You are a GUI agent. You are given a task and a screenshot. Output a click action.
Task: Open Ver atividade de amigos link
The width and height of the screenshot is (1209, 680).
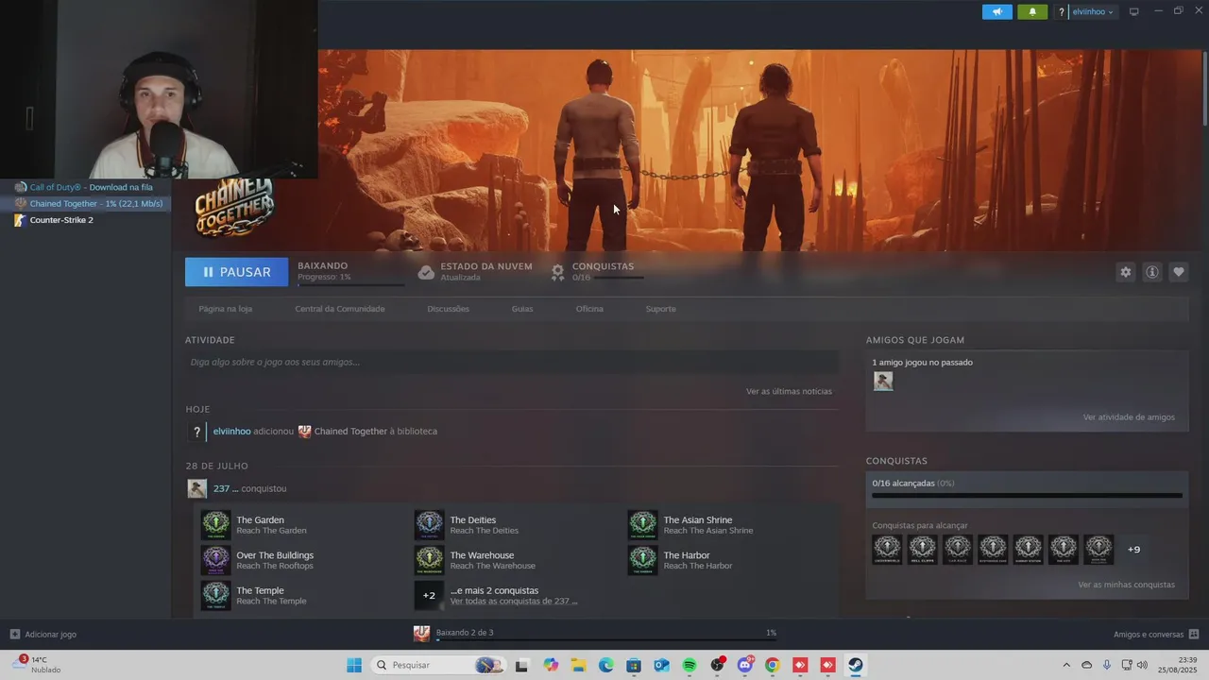pyautogui.click(x=1129, y=417)
